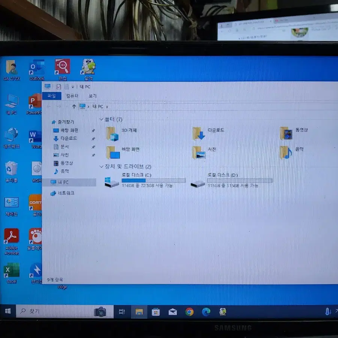
Task: Click the temperature weather tray icon
Action: coord(328,311)
